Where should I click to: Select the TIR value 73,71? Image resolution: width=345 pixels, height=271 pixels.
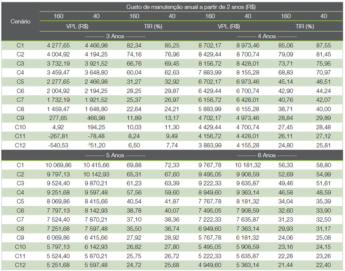(x=286, y=64)
